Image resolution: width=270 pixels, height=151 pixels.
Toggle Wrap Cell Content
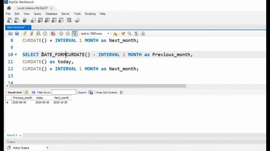[x=121, y=92]
